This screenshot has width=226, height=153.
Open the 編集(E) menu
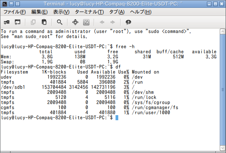(39, 12)
